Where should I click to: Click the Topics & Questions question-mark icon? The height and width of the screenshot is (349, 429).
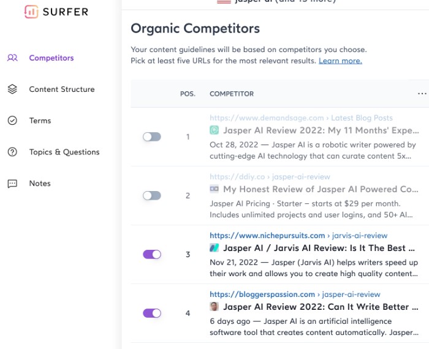click(12, 152)
